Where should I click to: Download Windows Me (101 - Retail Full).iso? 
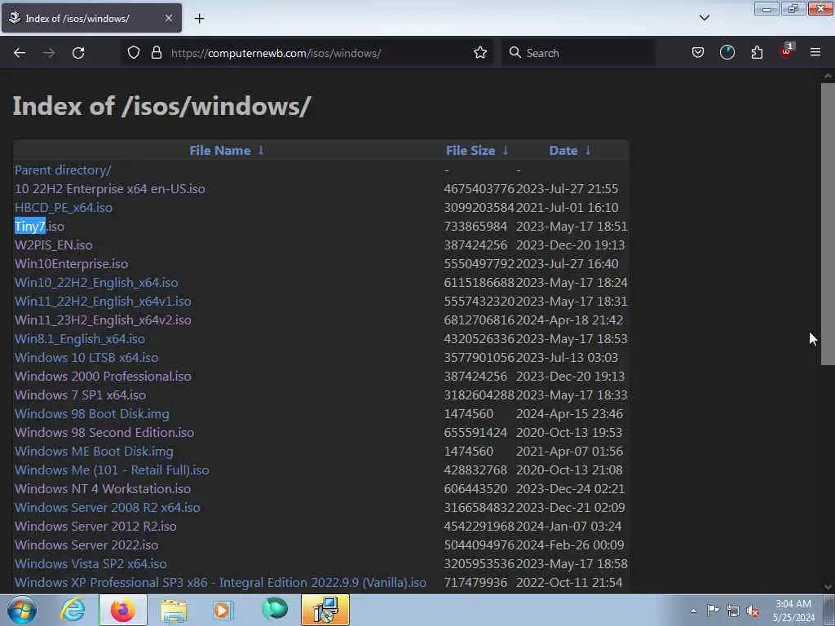[x=112, y=470]
